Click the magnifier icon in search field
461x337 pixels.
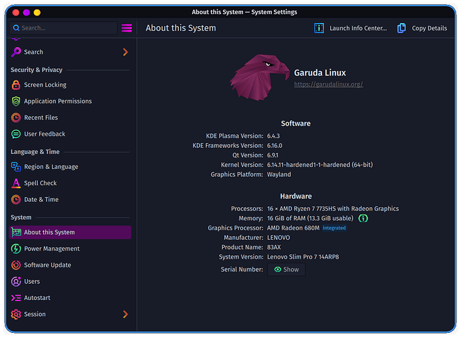(16, 28)
